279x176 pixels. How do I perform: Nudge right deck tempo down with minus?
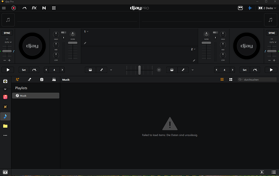point(269,60)
